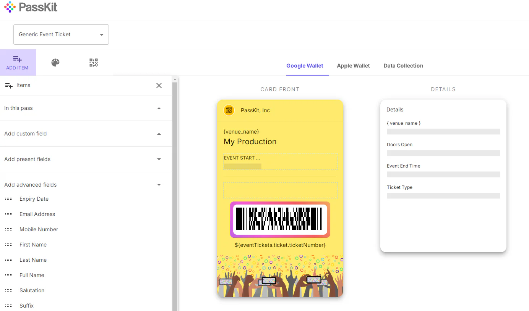The height and width of the screenshot is (311, 529).
Task: Select the Doors Open detail field
Action: pyautogui.click(x=443, y=149)
